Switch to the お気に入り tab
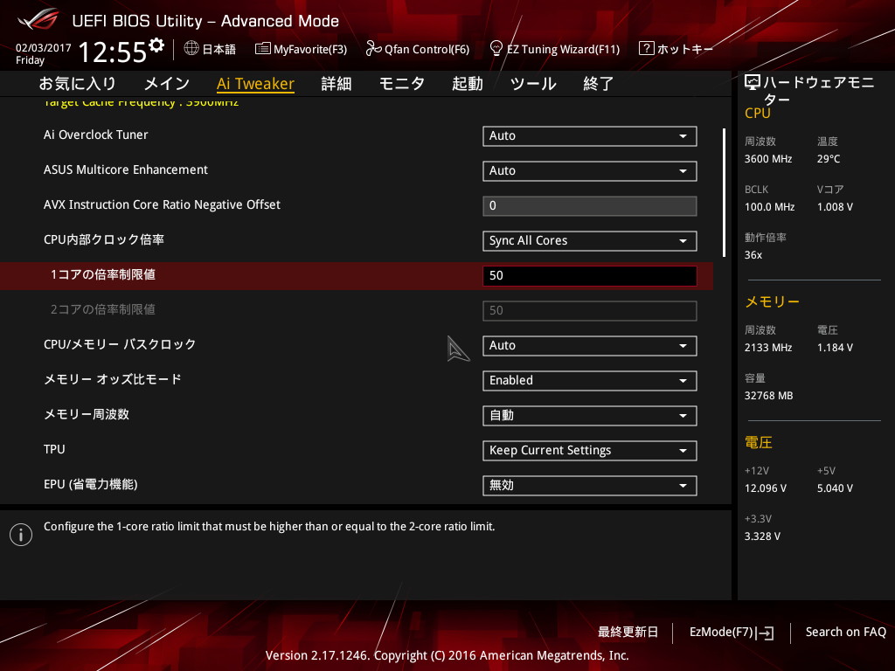Viewport: 895px width, 671px height. pos(78,84)
